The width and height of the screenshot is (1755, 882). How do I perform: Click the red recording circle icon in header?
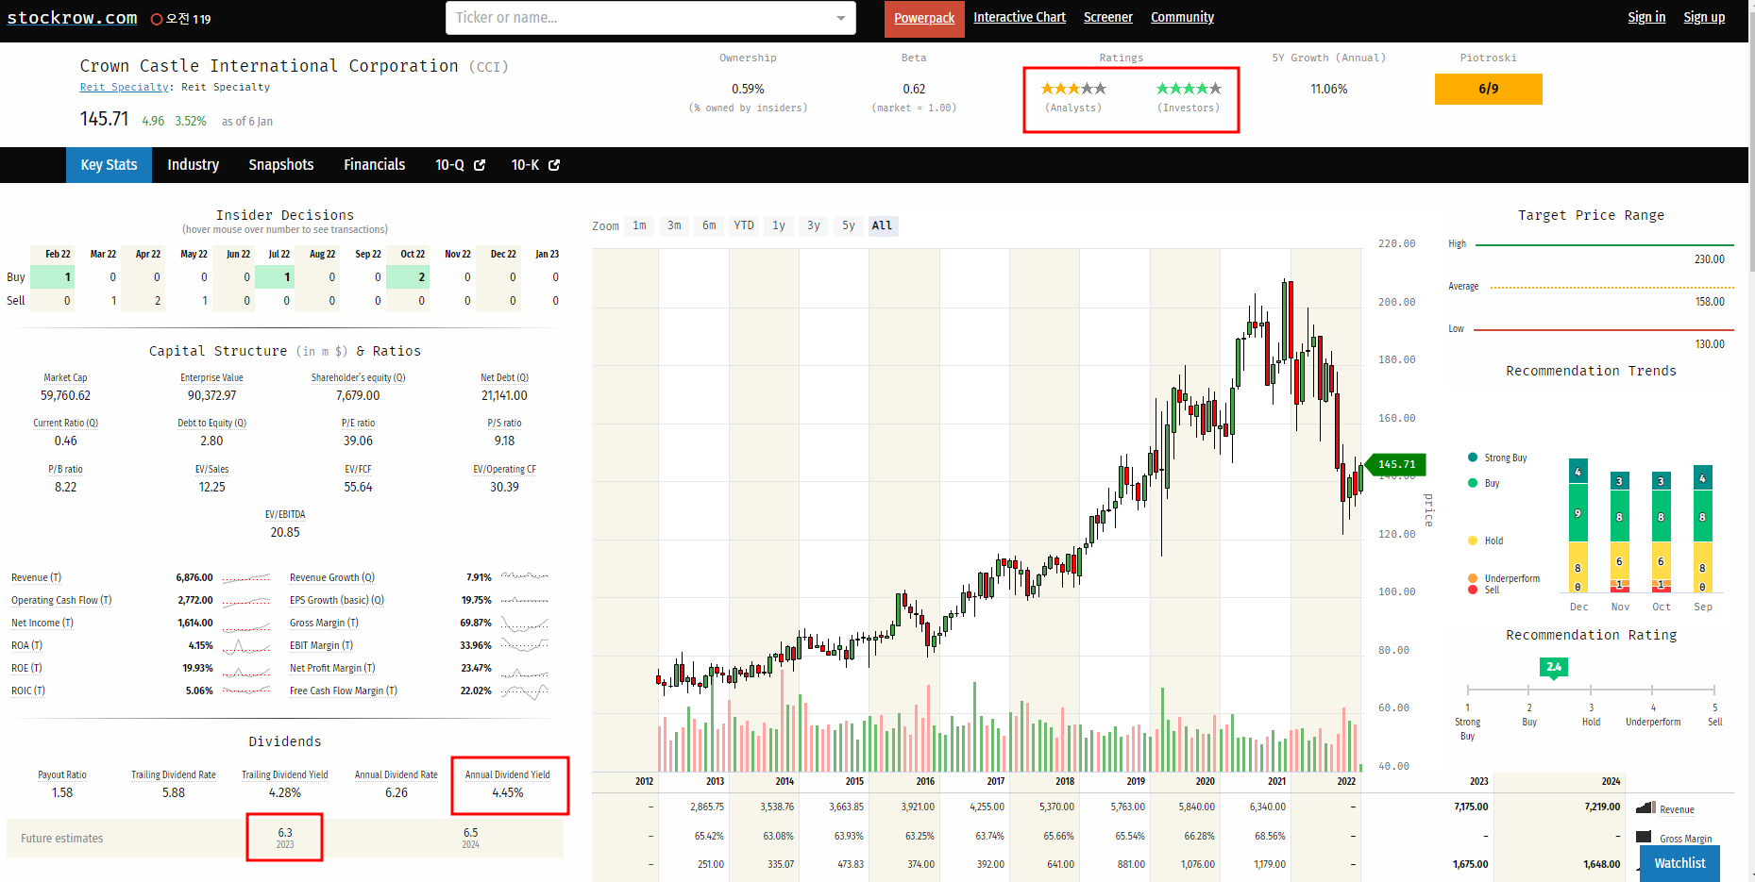[157, 19]
